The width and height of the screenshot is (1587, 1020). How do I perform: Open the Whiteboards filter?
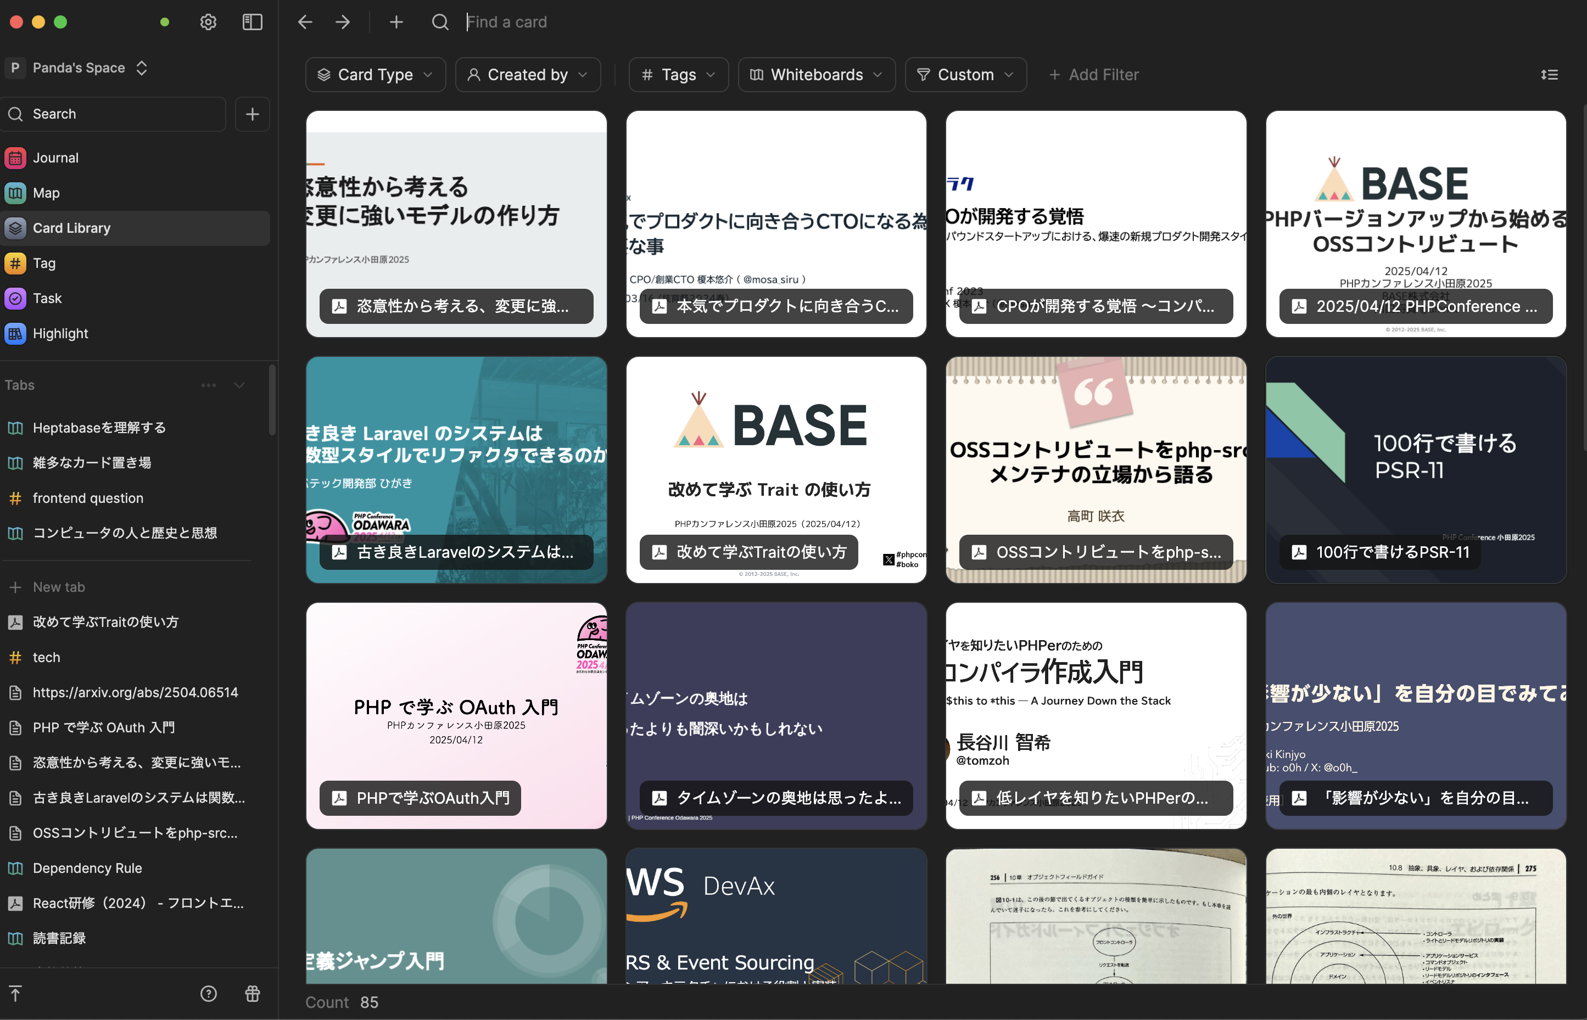(x=816, y=74)
